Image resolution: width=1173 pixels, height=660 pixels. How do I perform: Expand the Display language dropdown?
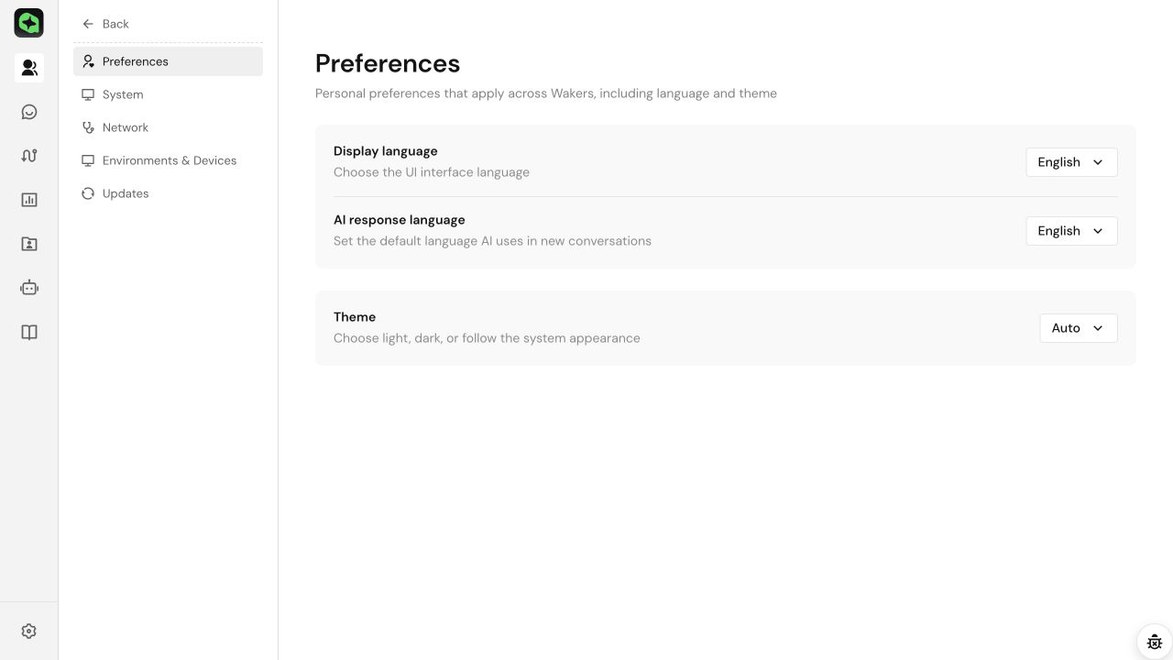click(1071, 162)
